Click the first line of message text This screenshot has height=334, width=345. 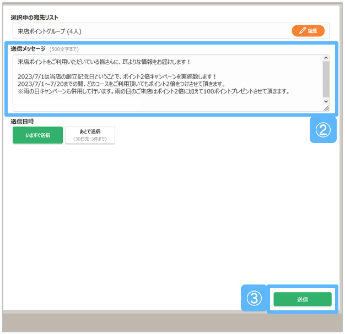click(104, 62)
